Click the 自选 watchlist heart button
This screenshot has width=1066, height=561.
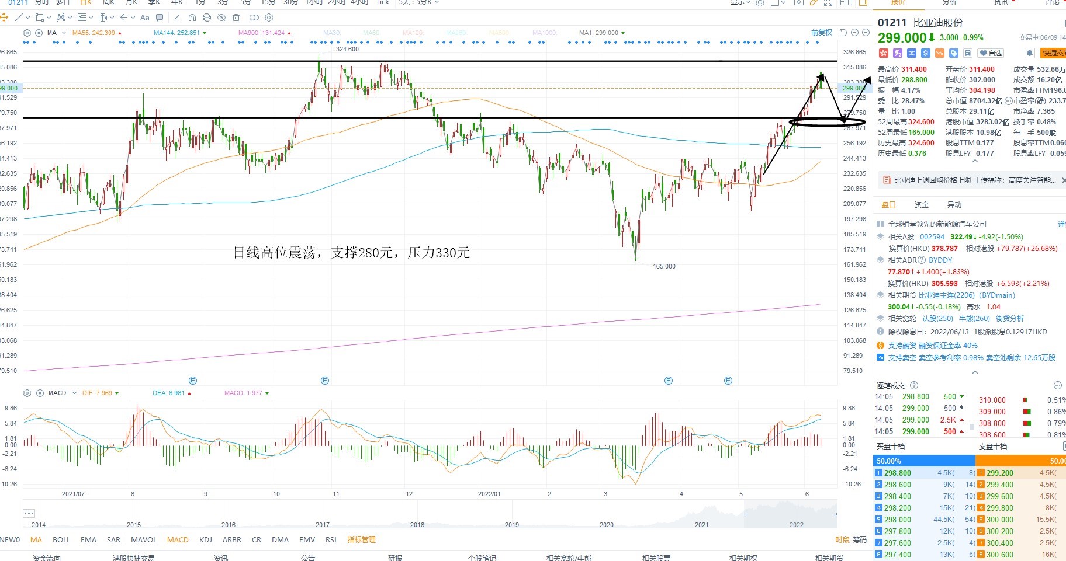(x=992, y=53)
